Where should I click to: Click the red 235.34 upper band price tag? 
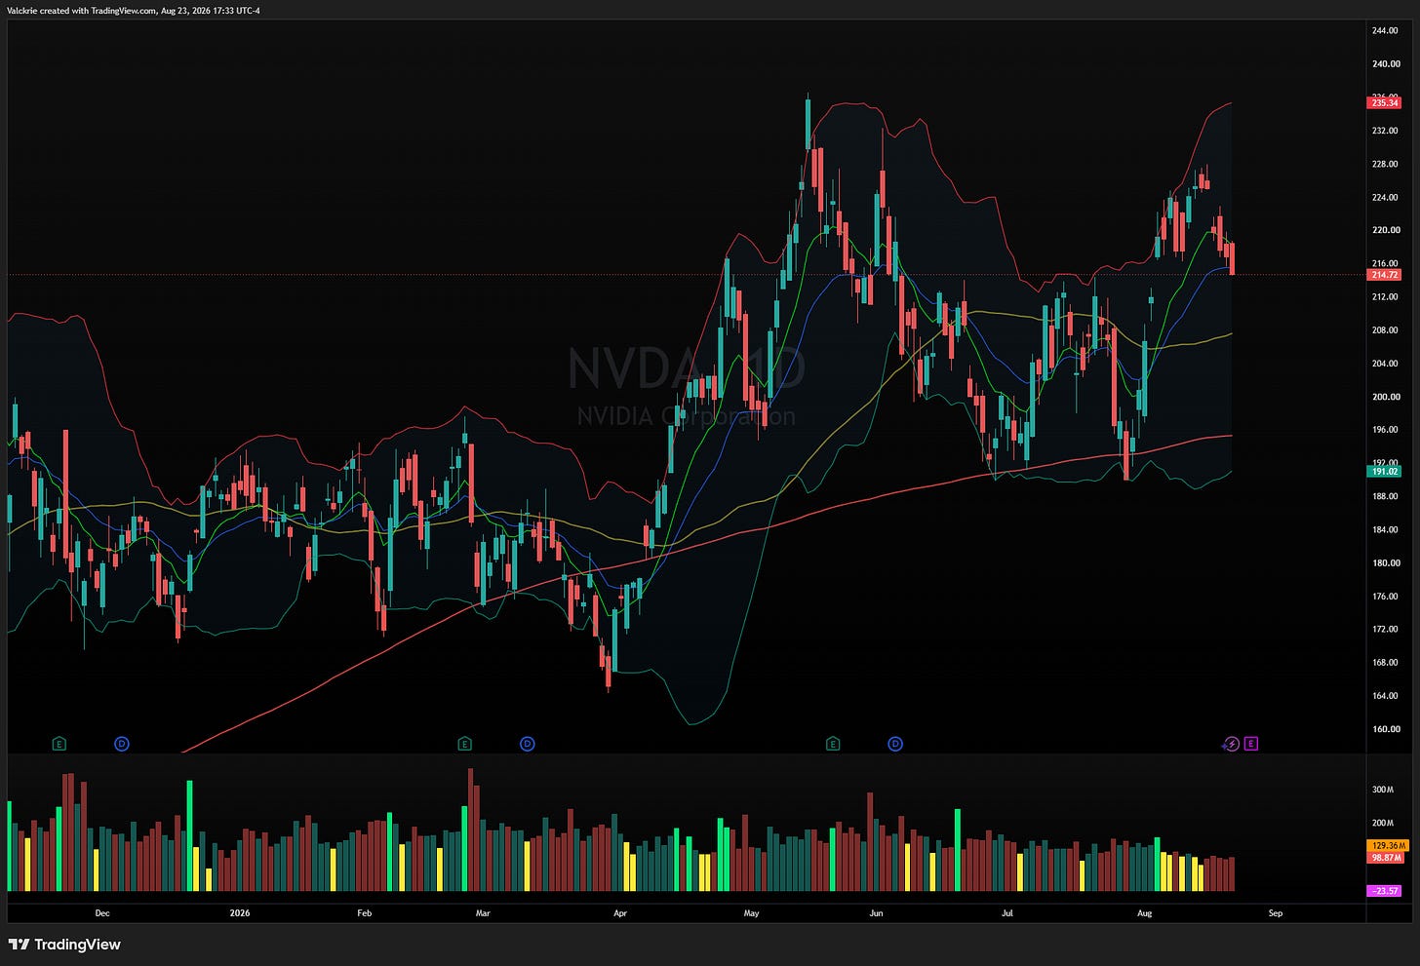click(x=1385, y=102)
